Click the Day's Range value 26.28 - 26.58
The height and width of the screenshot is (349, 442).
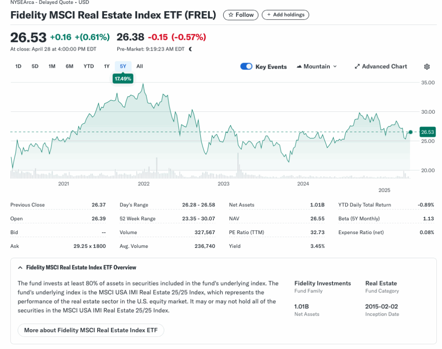199,205
